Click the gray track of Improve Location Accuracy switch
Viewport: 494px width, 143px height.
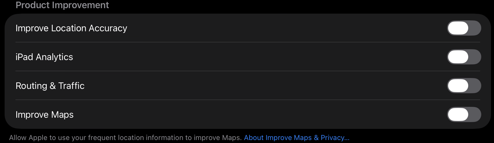(475, 28)
